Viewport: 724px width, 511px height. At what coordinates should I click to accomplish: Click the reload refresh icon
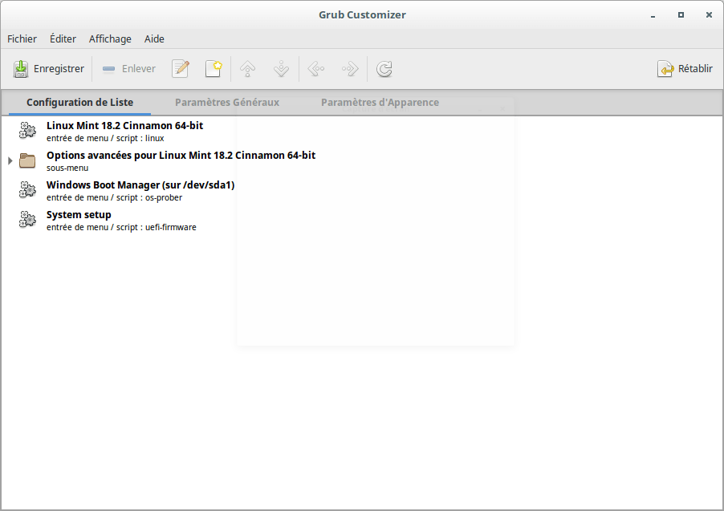click(x=384, y=69)
